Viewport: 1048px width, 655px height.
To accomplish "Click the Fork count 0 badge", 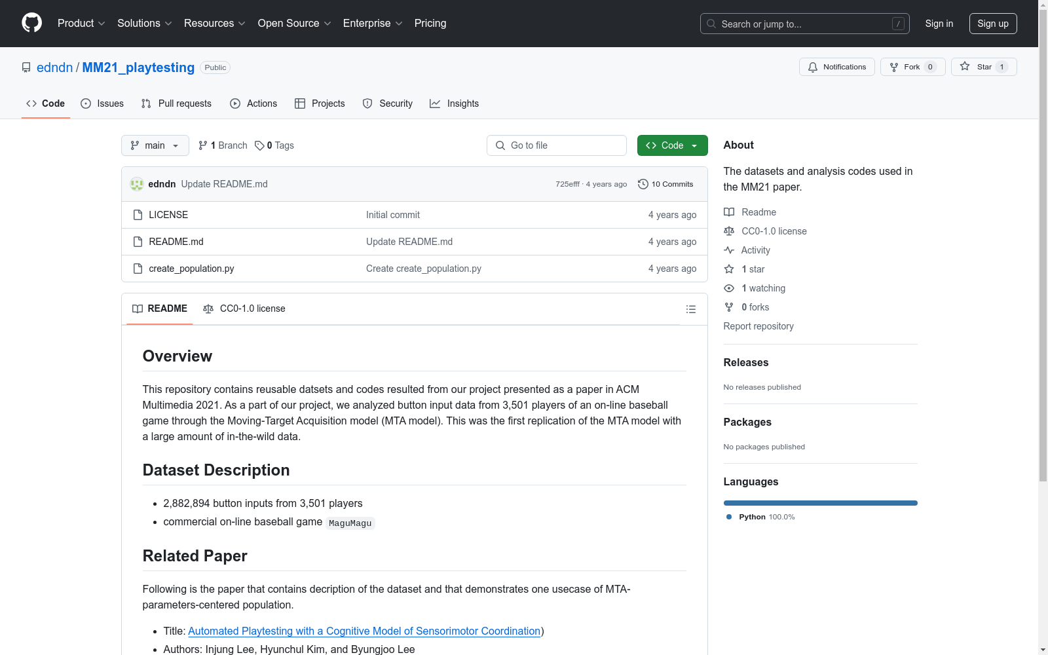I will [930, 67].
